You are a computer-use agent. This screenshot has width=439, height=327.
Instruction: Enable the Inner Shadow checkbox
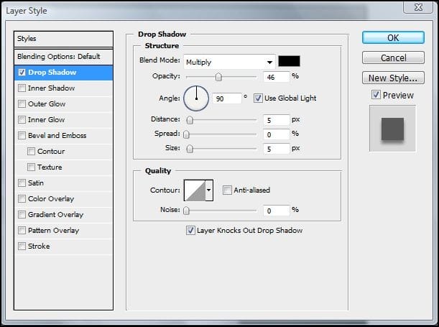[22, 88]
